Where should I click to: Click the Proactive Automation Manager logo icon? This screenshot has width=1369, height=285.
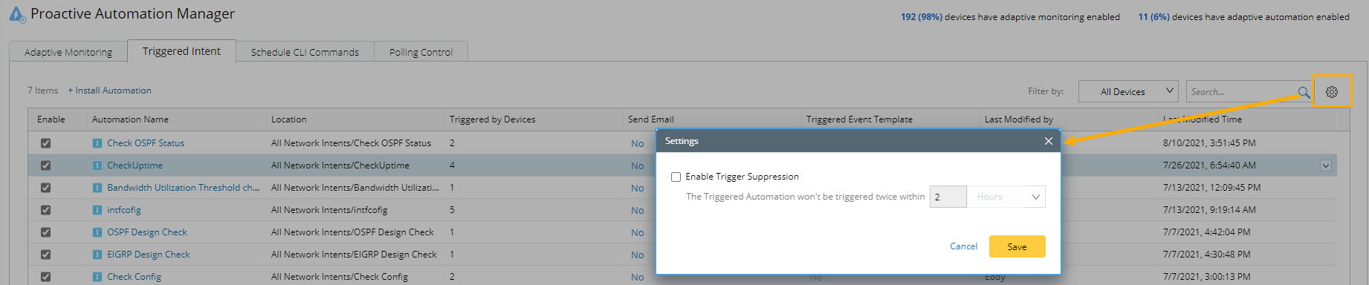pyautogui.click(x=17, y=14)
